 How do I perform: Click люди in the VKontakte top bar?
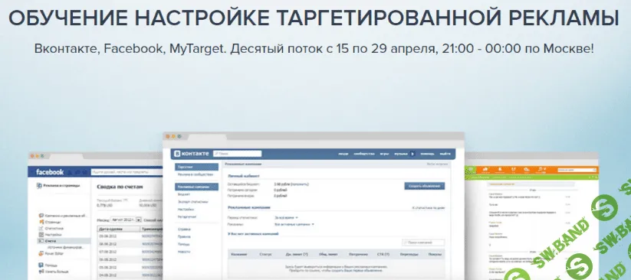[343, 154]
